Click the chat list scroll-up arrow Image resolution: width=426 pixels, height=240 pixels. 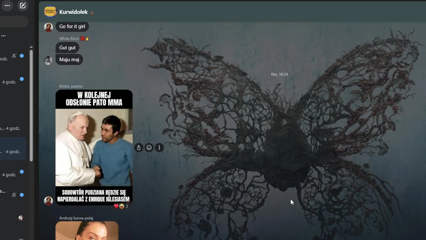click(x=31, y=47)
